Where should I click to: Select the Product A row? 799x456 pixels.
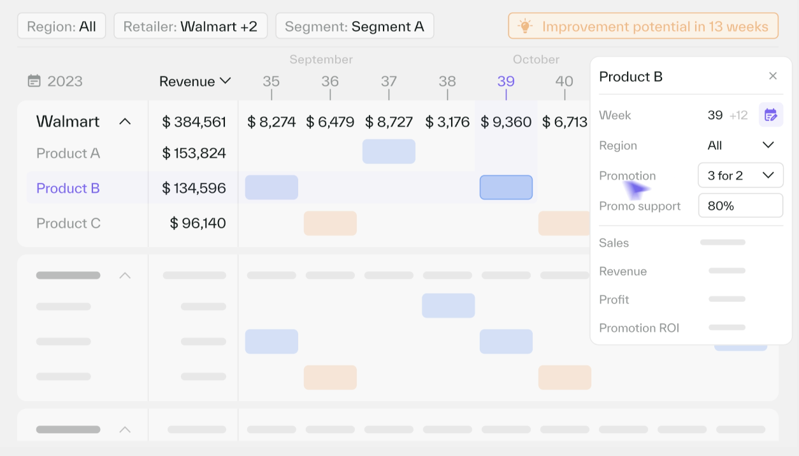(x=68, y=153)
